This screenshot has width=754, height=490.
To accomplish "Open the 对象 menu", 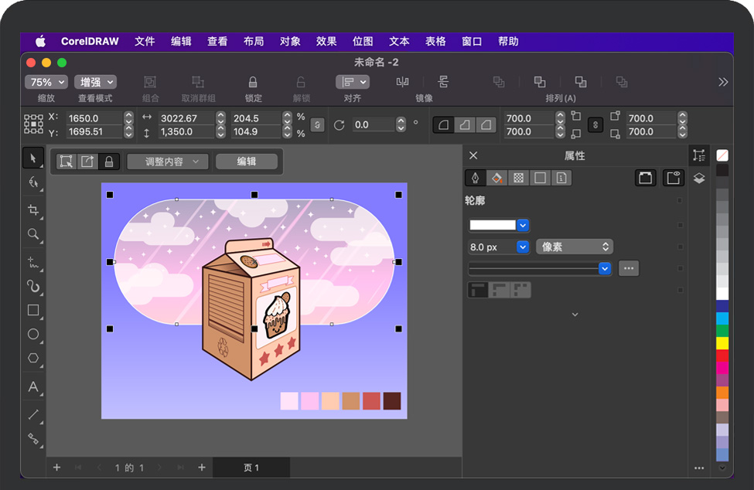I will click(x=290, y=41).
